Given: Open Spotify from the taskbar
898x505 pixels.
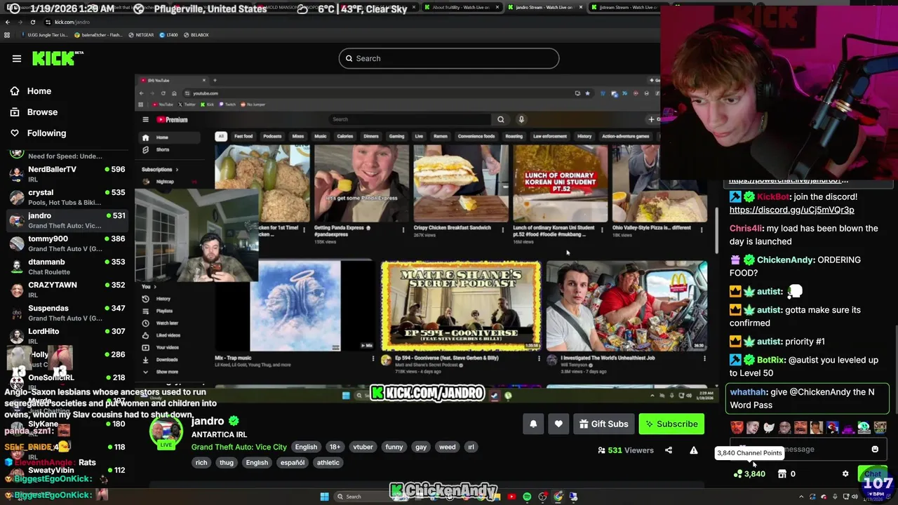Looking at the screenshot, I should 527,497.
